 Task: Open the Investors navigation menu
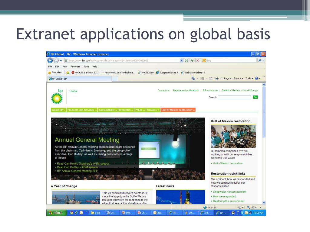(x=126, y=110)
